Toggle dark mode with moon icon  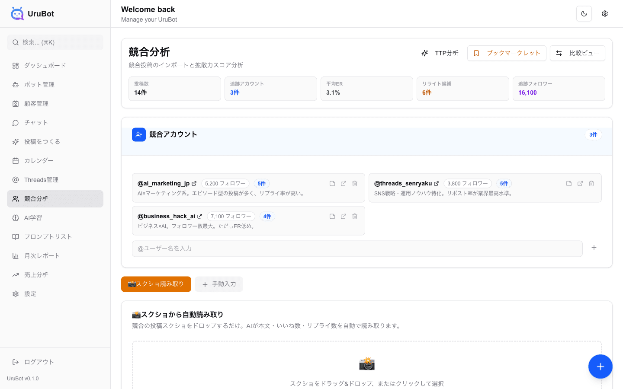coord(584,14)
